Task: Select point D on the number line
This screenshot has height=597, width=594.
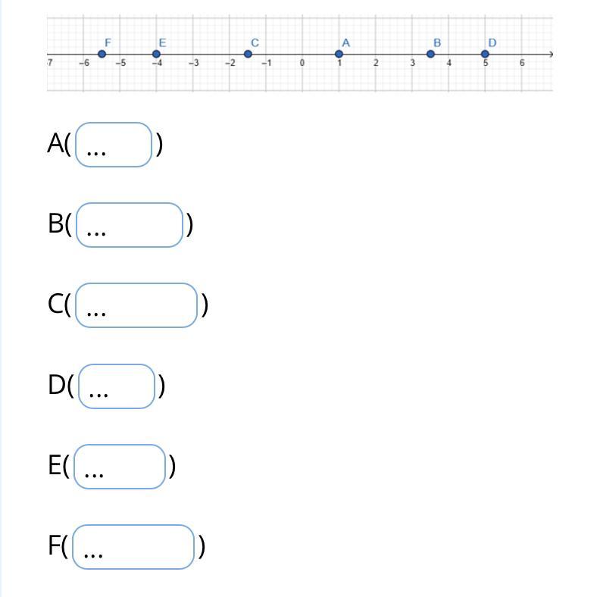Action: (x=485, y=54)
